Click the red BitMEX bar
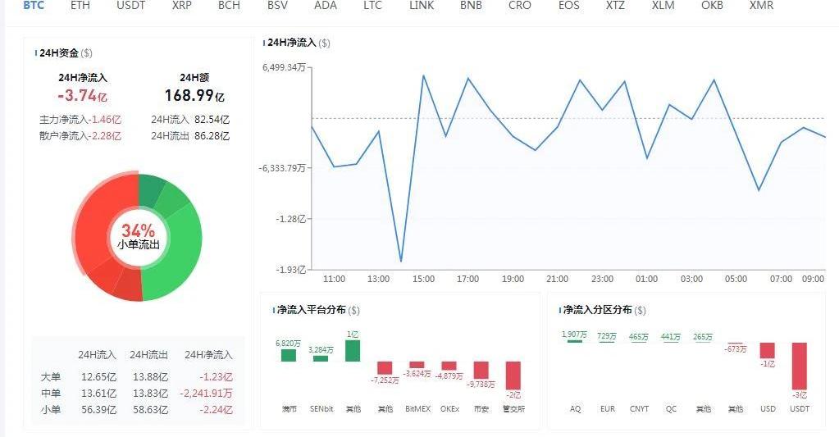Viewport: 839px width, 437px height. pos(417,364)
